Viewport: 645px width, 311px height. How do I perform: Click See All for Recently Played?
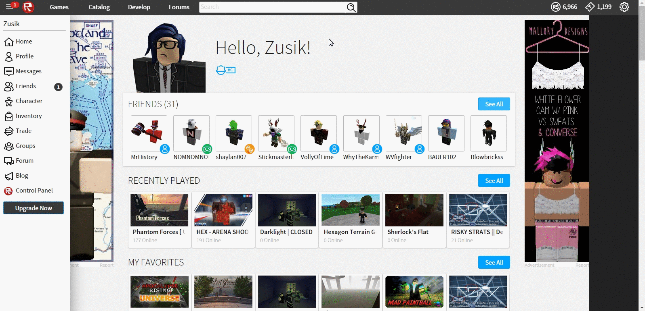tap(494, 180)
